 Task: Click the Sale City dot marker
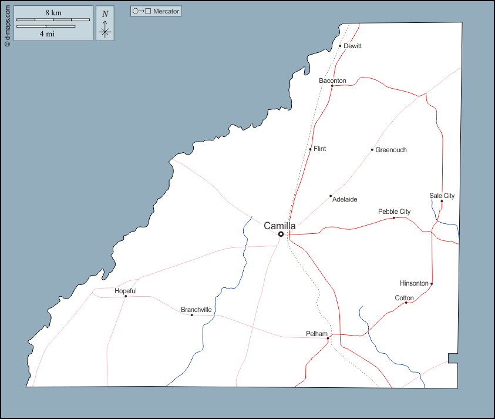click(x=442, y=201)
